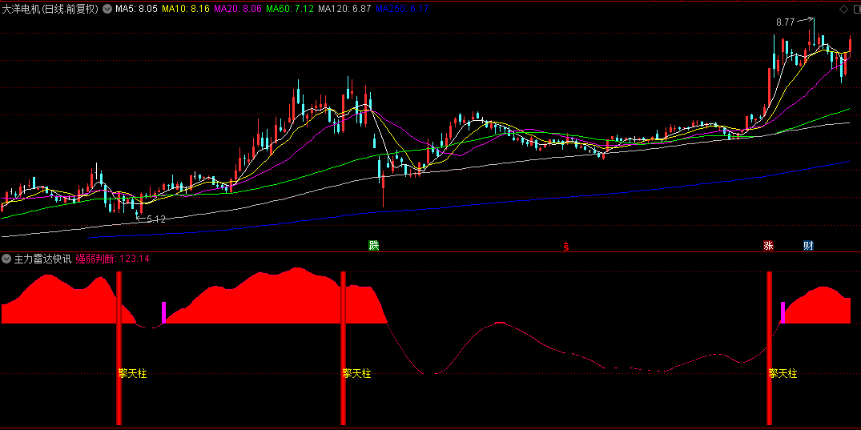Click the yellow MA10: 8.16 label
The width and height of the screenshot is (861, 430).
tap(186, 9)
